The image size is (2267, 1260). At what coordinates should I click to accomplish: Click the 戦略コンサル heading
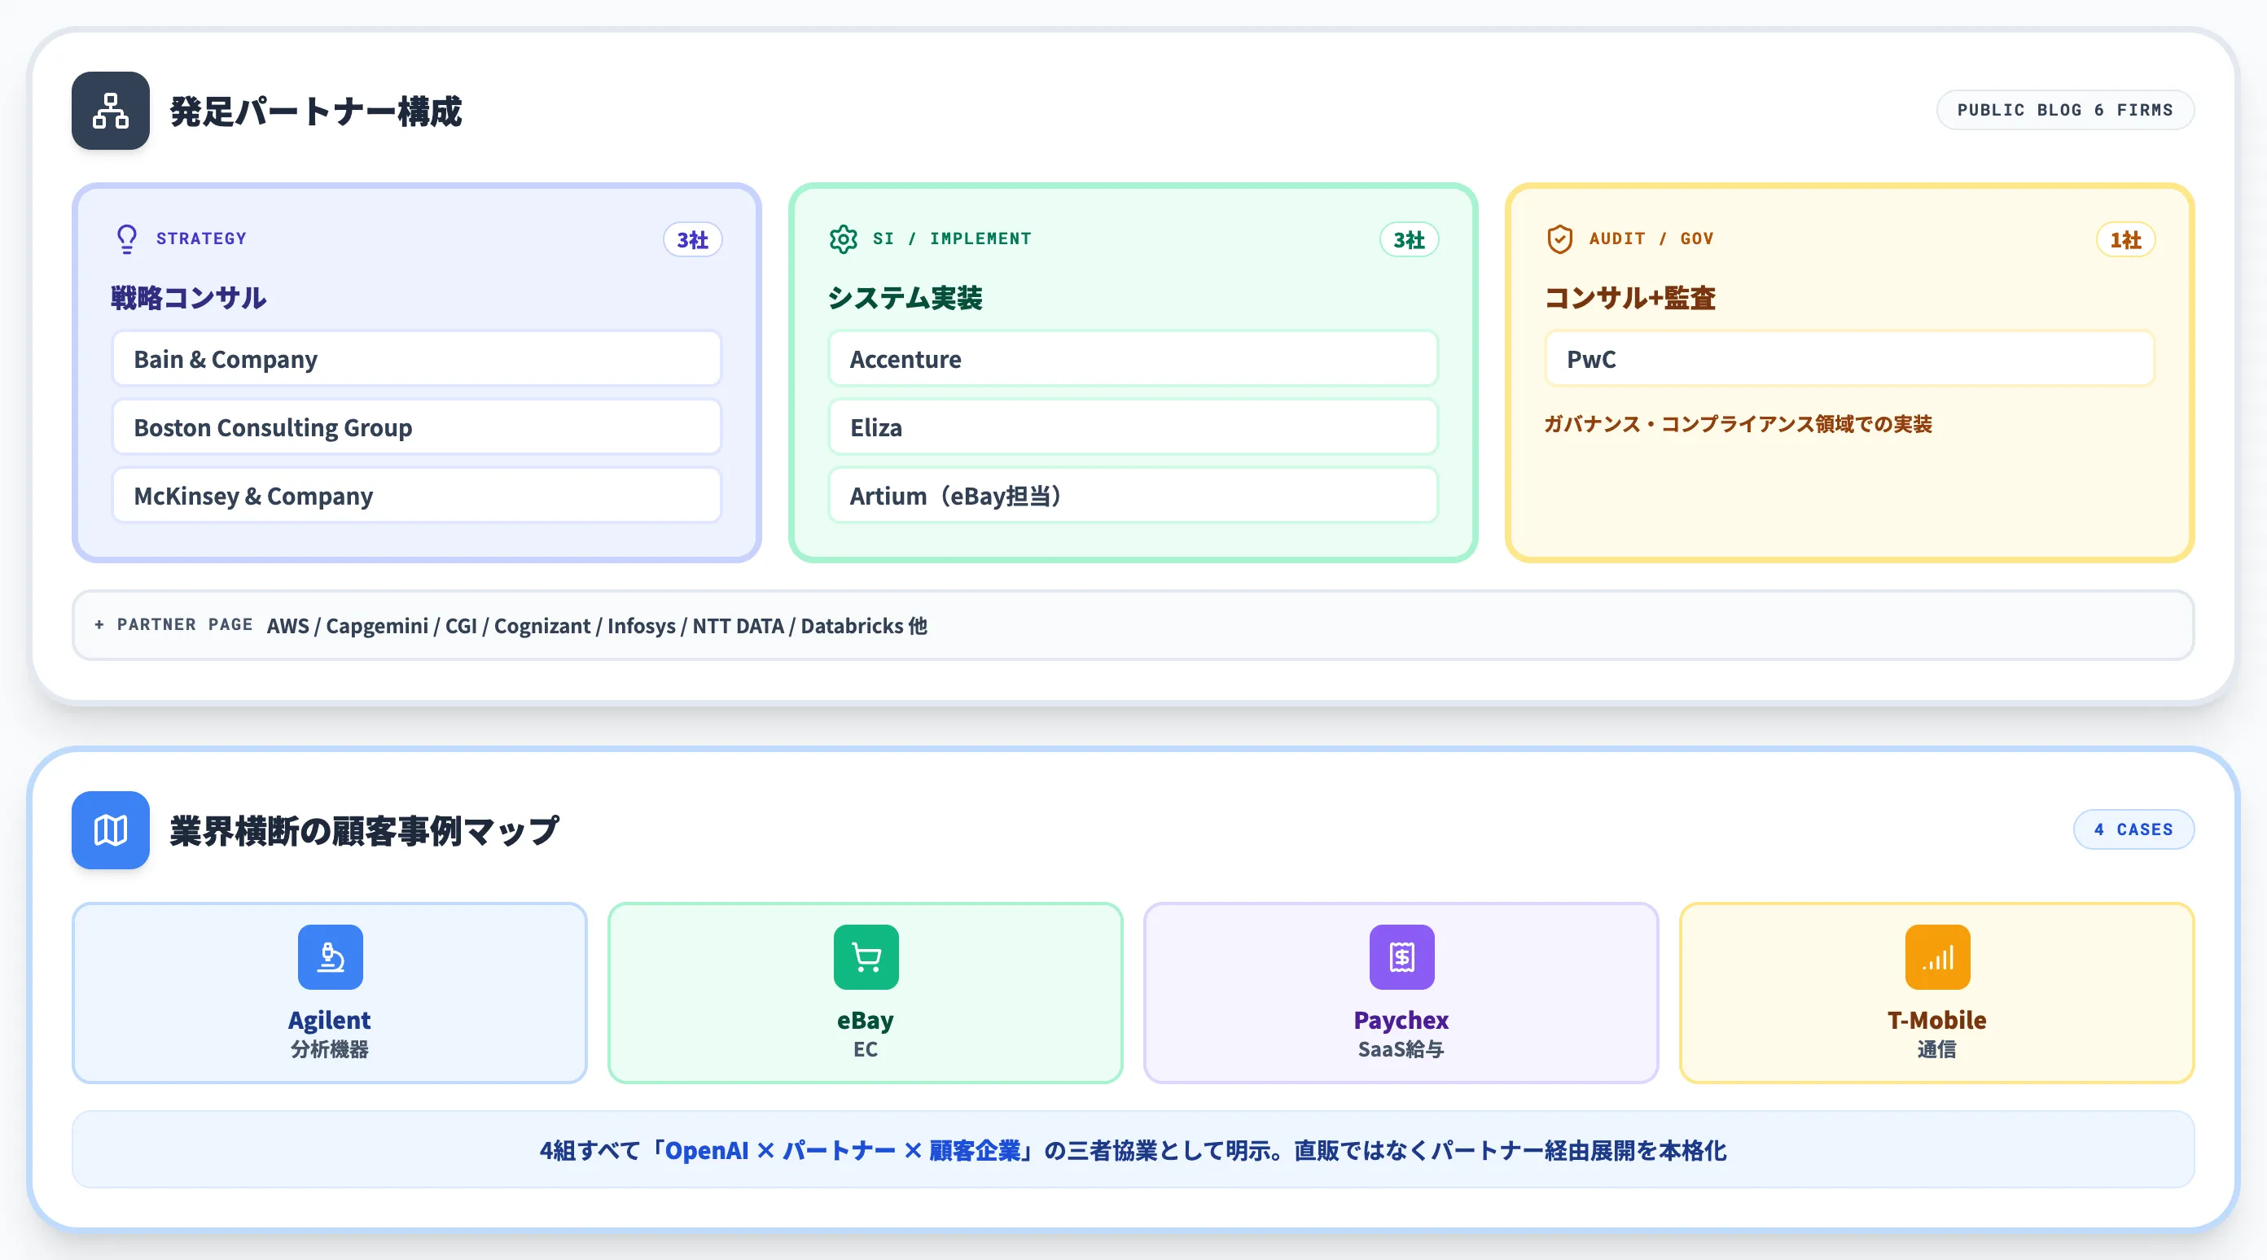[x=188, y=297]
